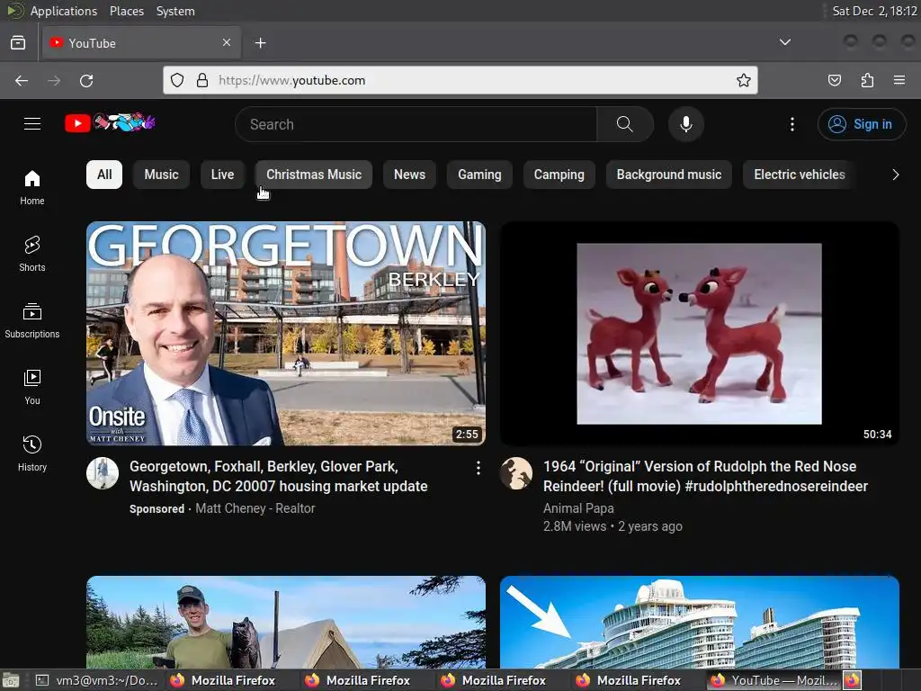Screen dimensions: 921x691
Task: Open Georgetown housing market video thumbnail
Action: pyautogui.click(x=286, y=333)
